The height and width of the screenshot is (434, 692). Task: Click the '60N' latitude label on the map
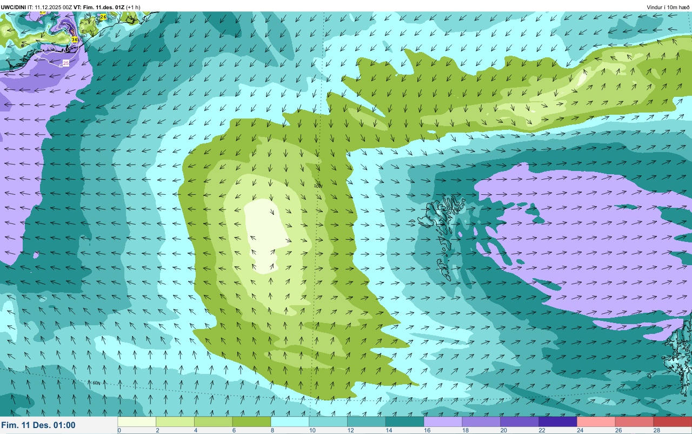(96, 383)
